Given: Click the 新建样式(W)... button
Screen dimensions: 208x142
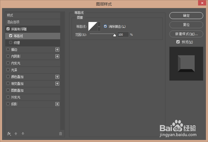Looking at the screenshot, I should pos(186,34).
